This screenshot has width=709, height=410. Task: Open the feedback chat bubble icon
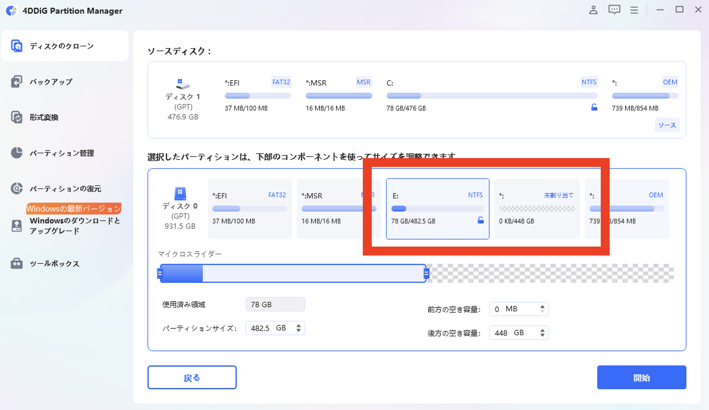pyautogui.click(x=614, y=10)
